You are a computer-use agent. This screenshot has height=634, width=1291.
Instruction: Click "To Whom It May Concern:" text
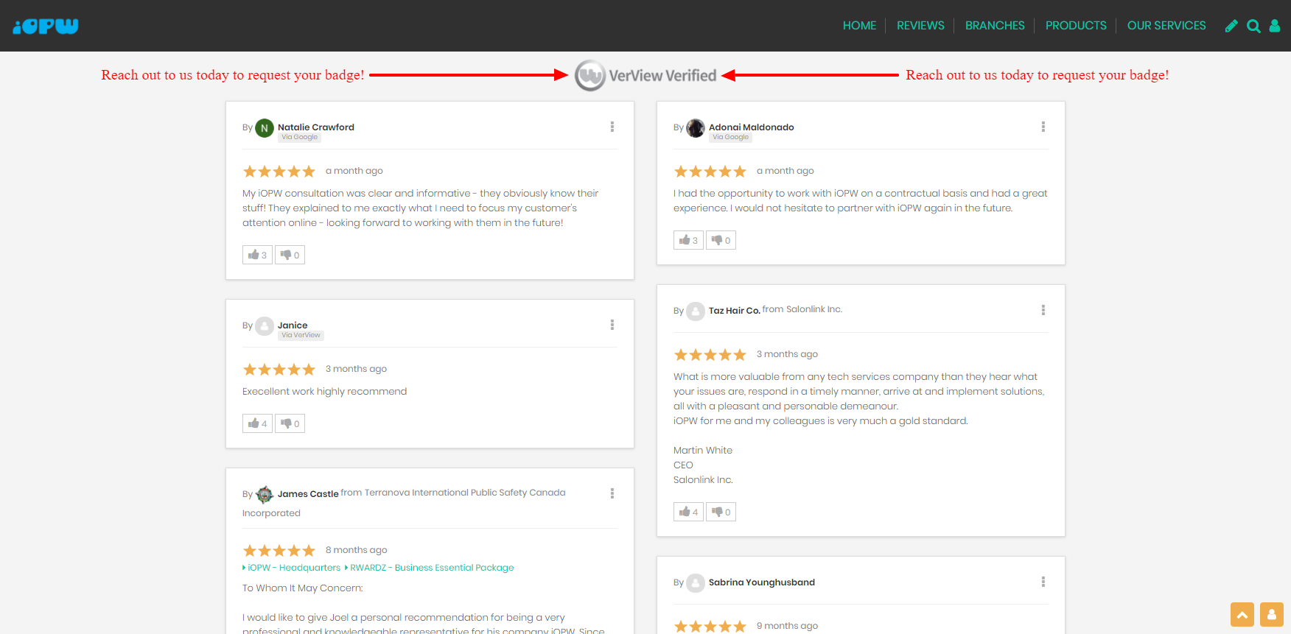pos(303,588)
